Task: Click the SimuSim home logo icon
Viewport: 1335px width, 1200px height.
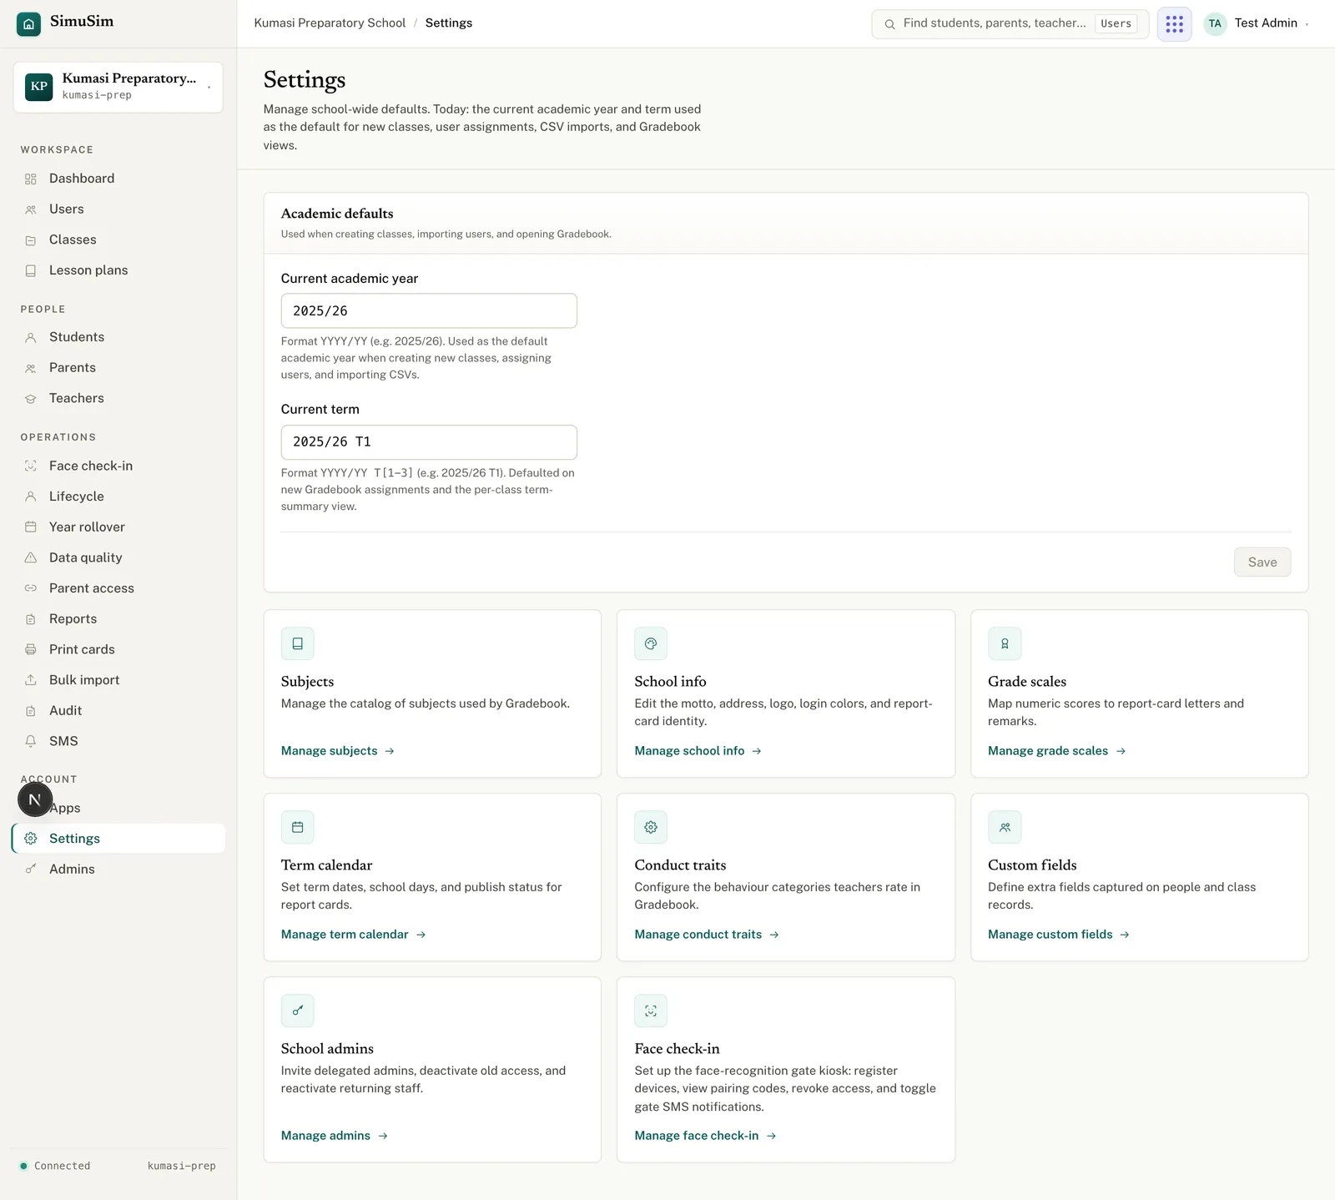Action: 28,23
